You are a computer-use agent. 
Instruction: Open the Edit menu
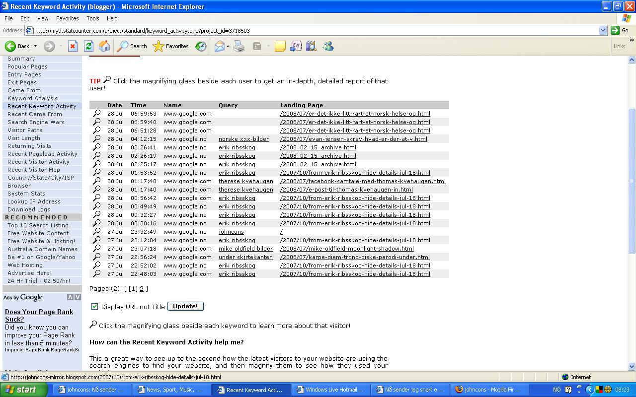tap(25, 18)
